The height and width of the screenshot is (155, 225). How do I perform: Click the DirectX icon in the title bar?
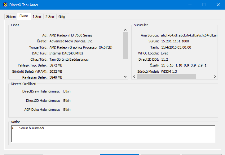click(x=4, y=5)
